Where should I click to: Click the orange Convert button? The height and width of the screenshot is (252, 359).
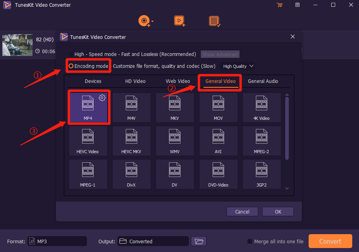pos(330,241)
